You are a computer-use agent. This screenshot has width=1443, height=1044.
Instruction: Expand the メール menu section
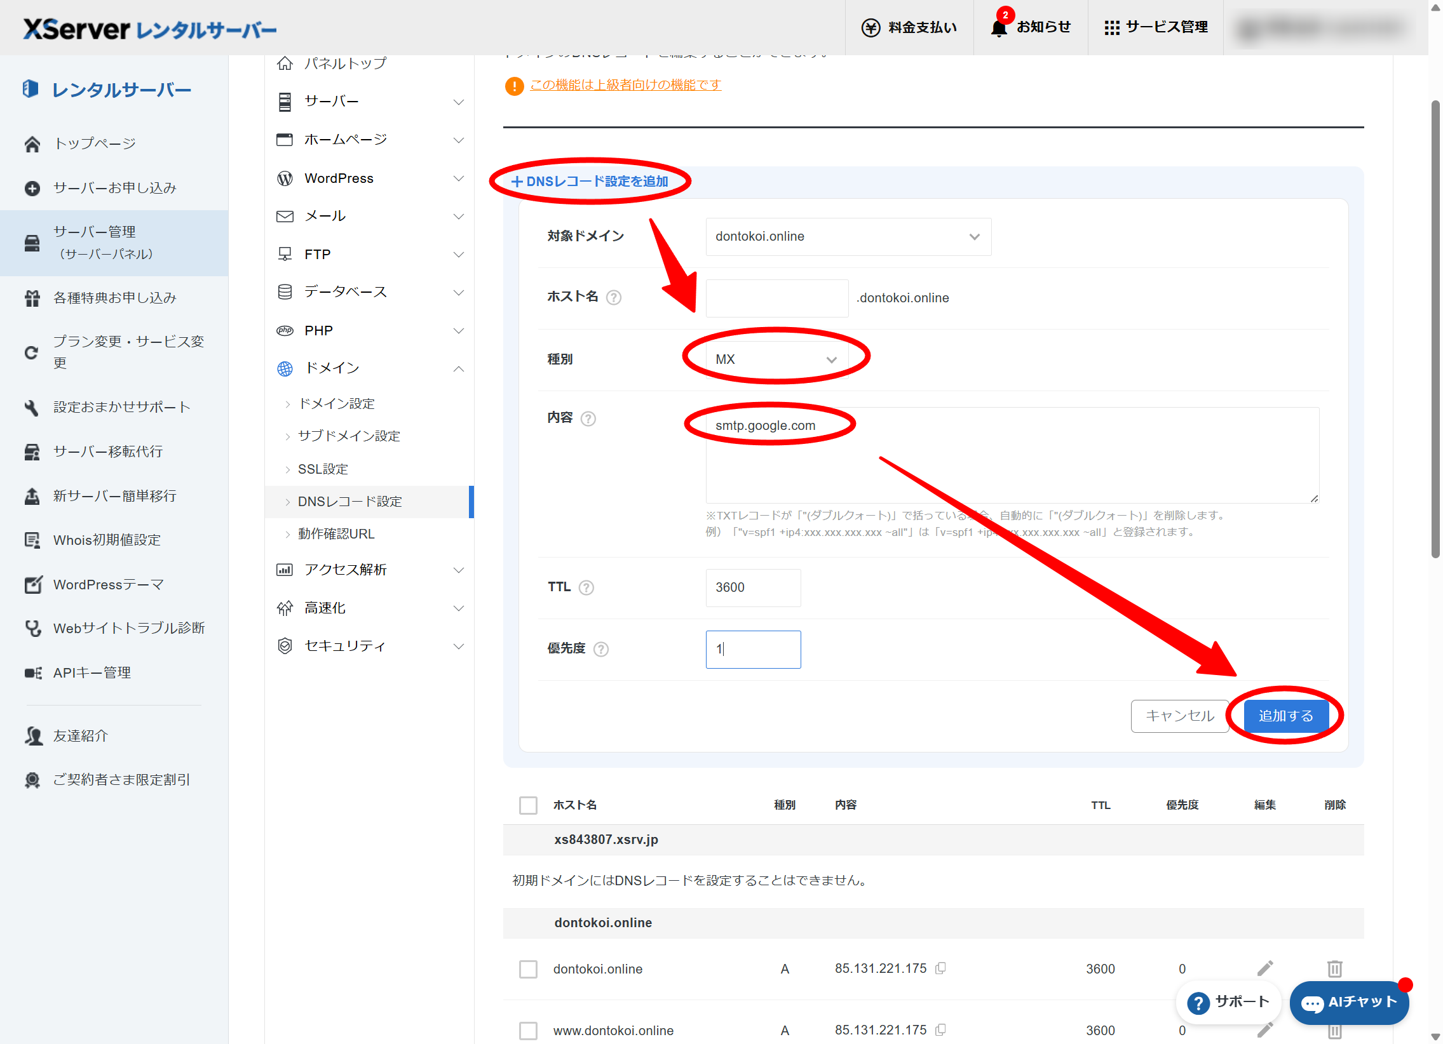(x=371, y=216)
